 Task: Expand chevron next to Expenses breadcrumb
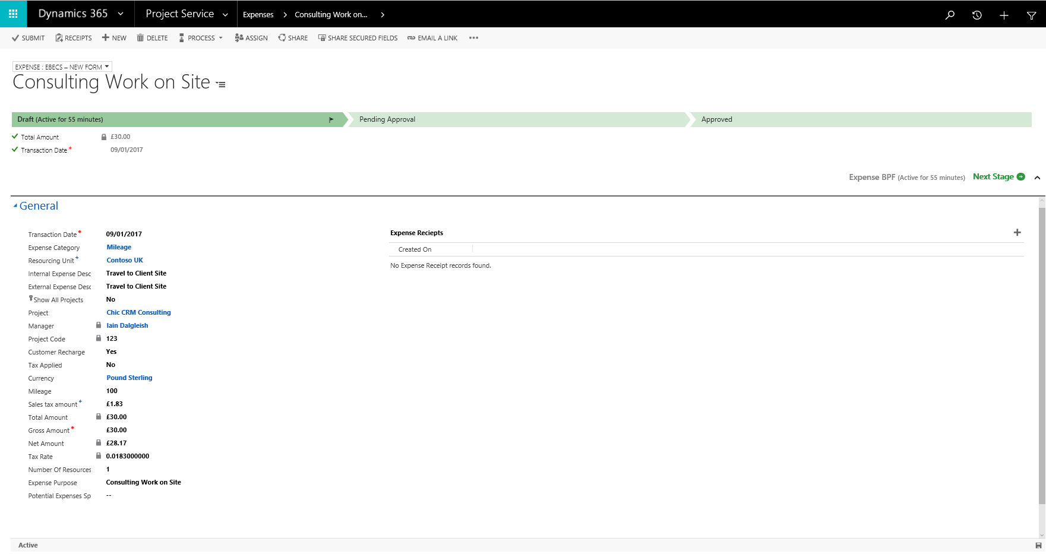pyautogui.click(x=285, y=15)
